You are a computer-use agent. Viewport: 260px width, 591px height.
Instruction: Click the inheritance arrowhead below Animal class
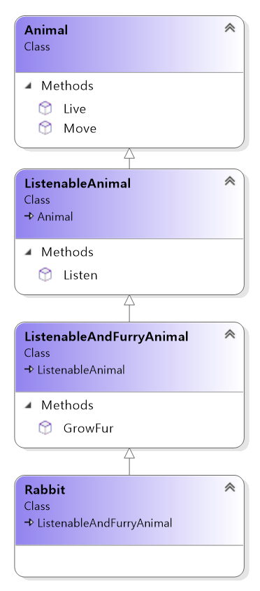[x=129, y=153]
